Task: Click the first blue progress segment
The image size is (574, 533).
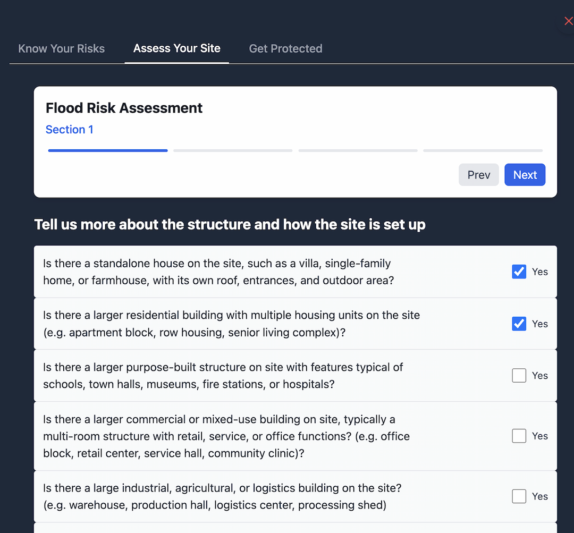Action: 107,150
